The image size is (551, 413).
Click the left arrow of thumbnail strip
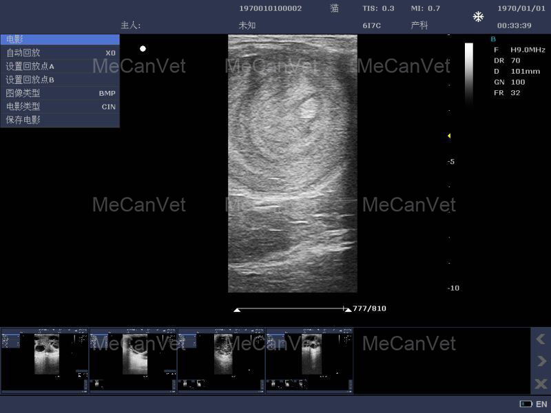tap(541, 339)
